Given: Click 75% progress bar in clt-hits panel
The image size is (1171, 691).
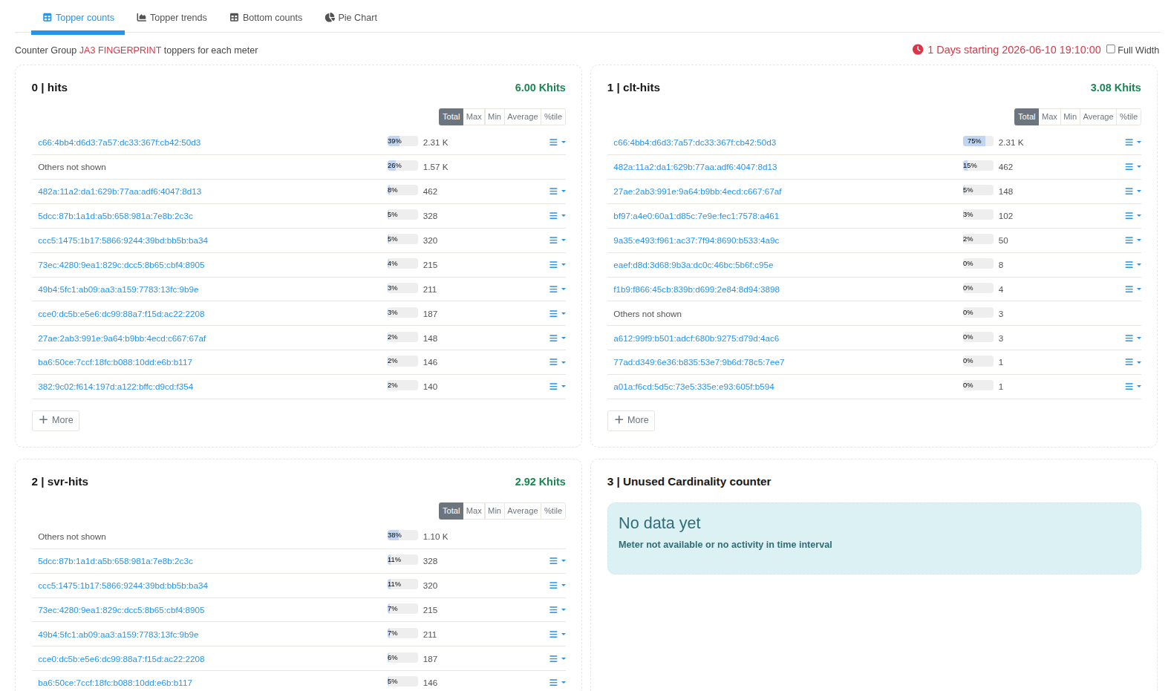Looking at the screenshot, I should (x=978, y=141).
